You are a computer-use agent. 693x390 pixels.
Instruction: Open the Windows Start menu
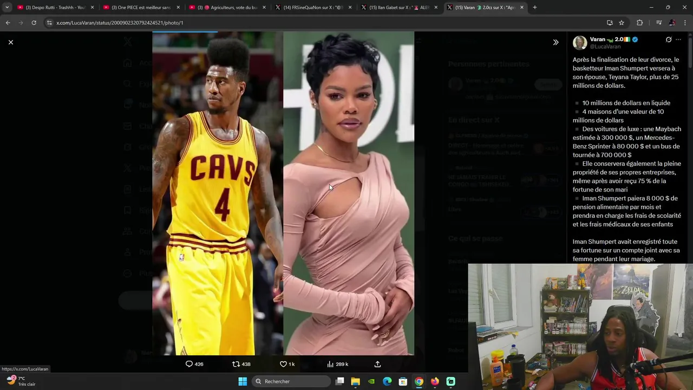tap(243, 381)
